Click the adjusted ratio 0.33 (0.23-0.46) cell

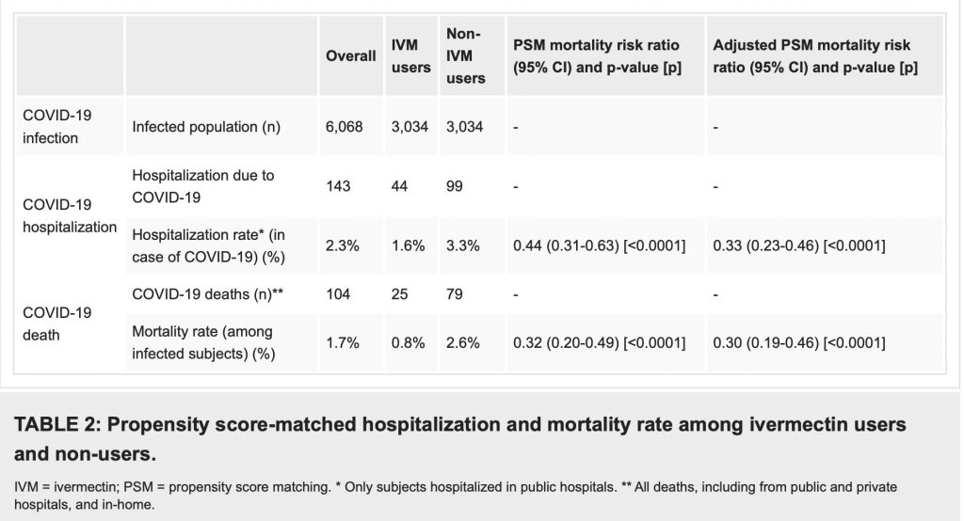[x=799, y=245]
